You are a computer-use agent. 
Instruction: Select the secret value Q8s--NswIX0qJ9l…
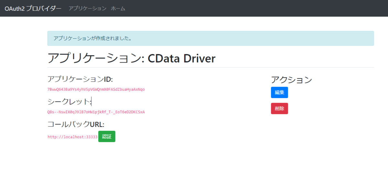pos(96,112)
